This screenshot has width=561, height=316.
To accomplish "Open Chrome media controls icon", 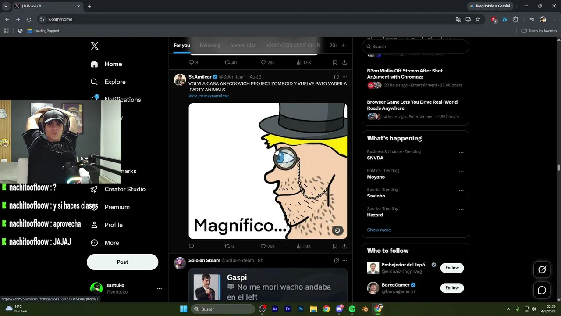I will [x=532, y=19].
